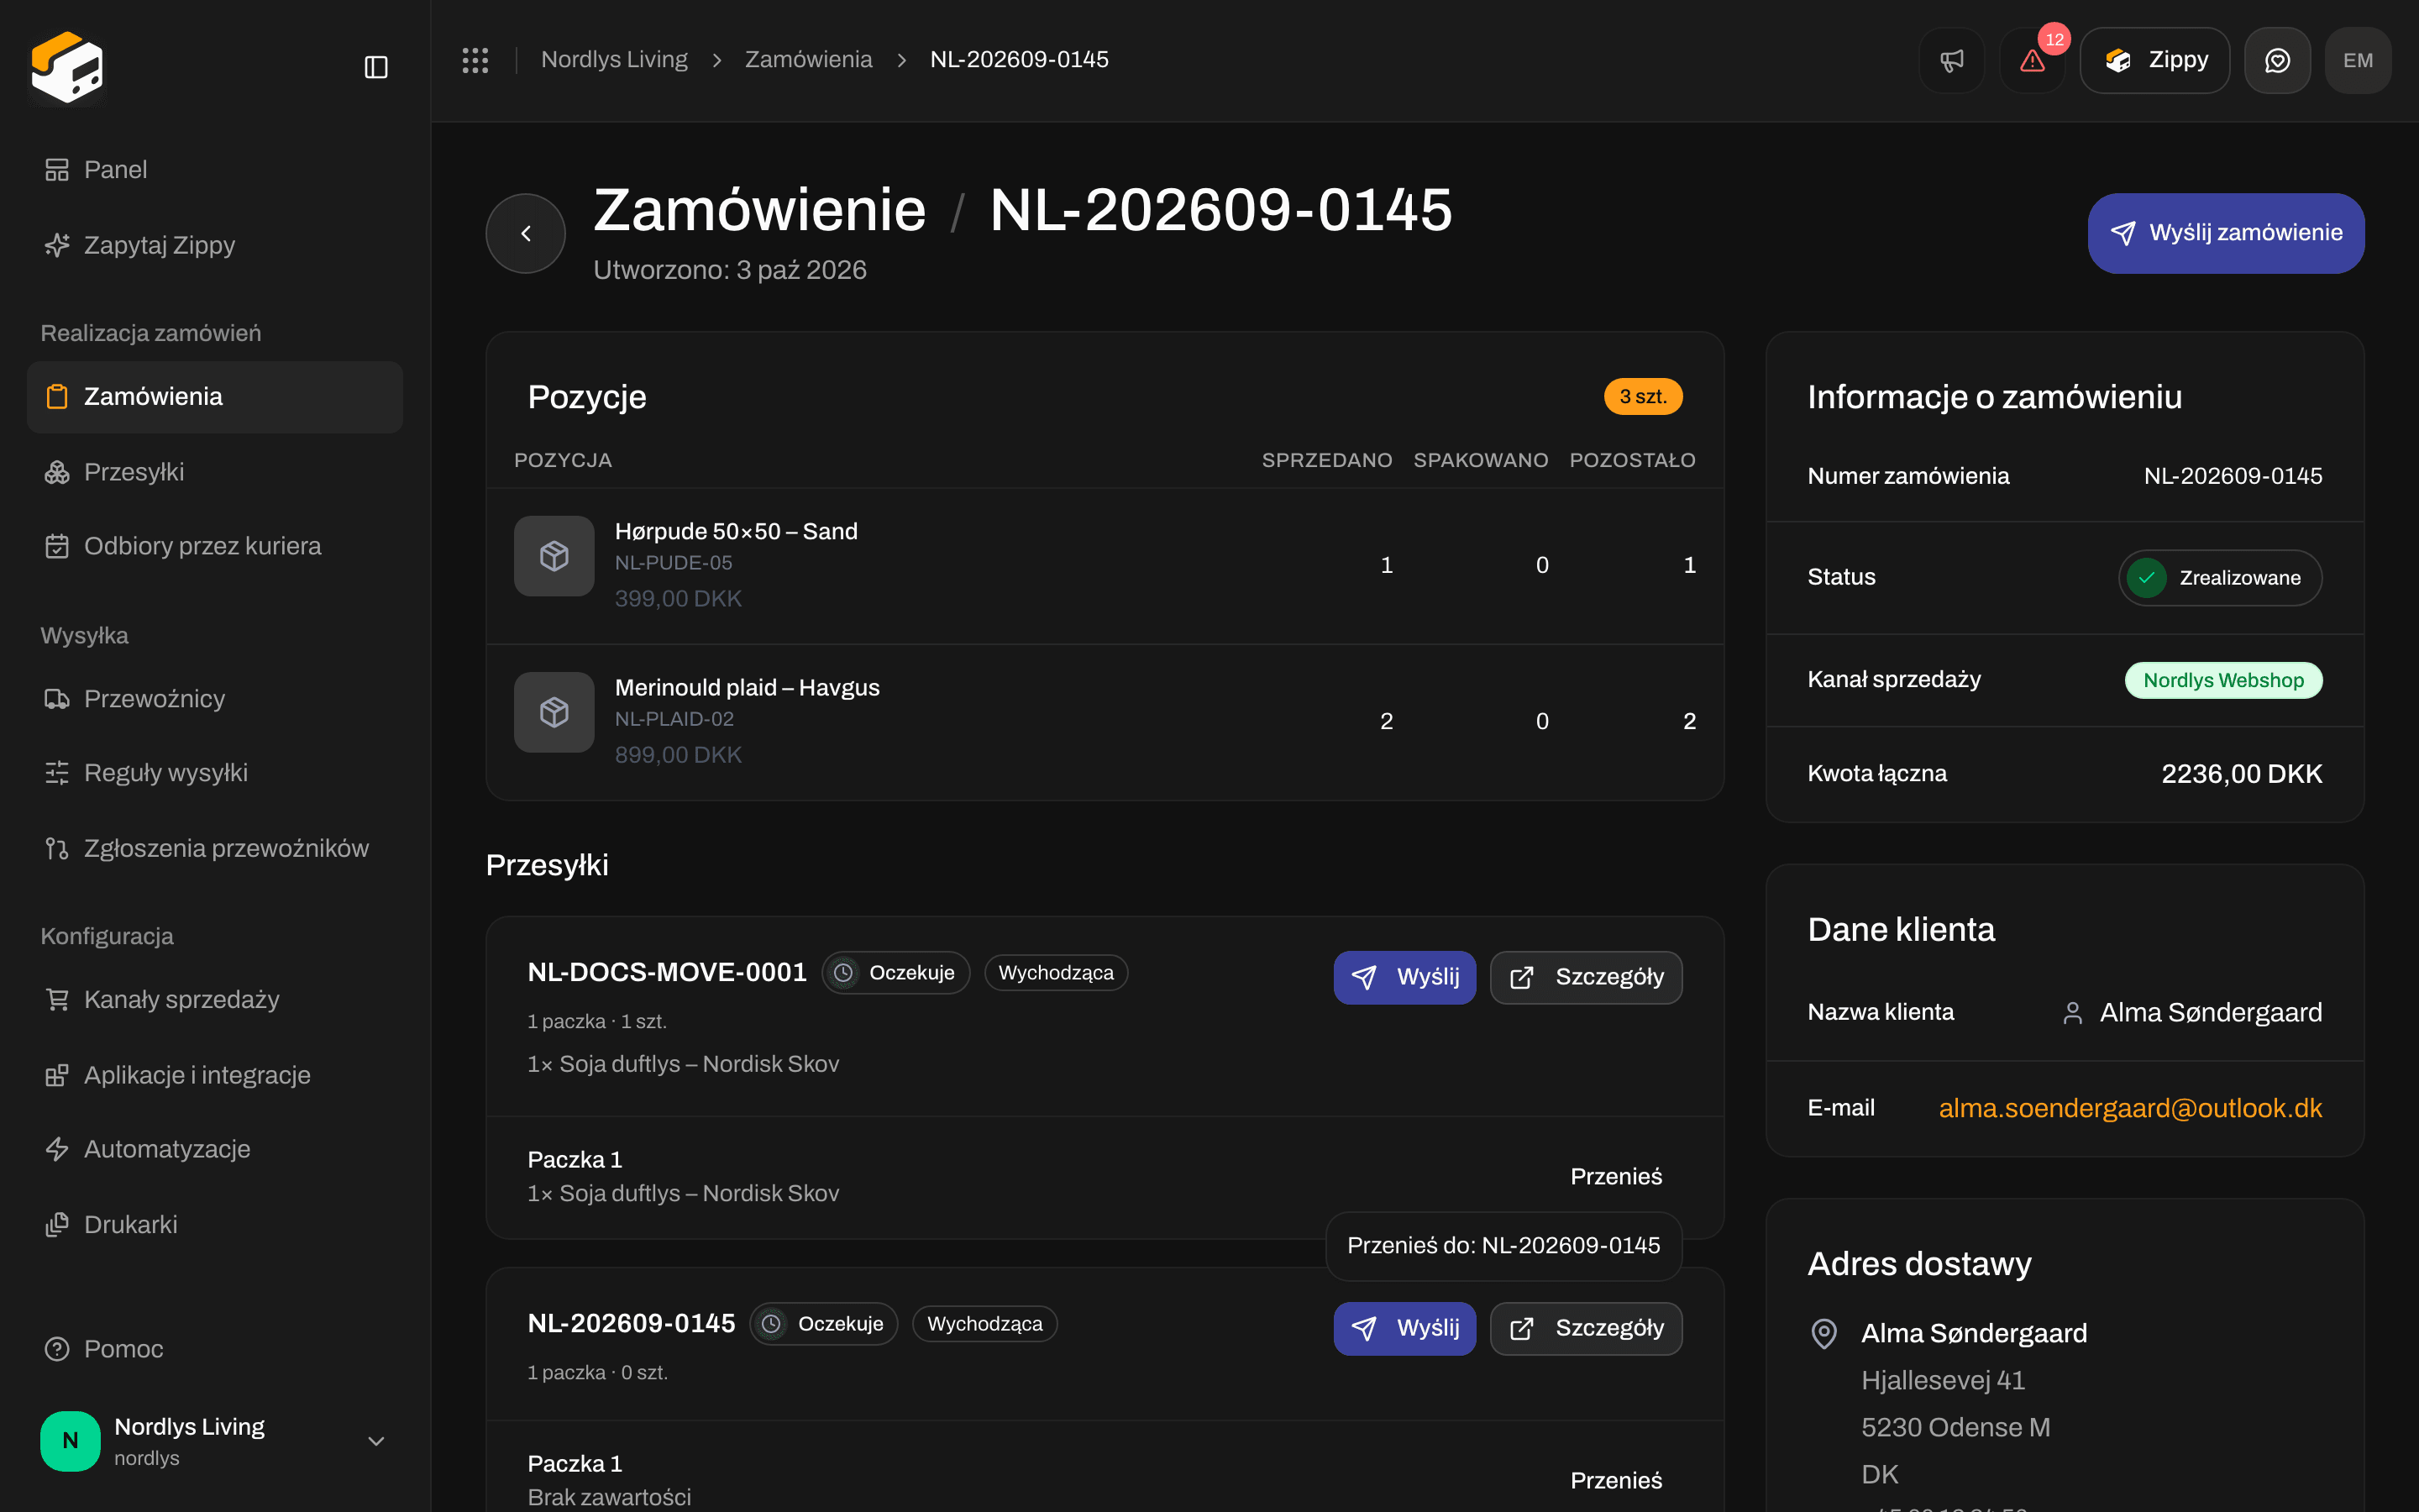Screen dimensions: 2419x1512
Task: Click Nordlys Webshop channel badge
Action: click(2223, 680)
